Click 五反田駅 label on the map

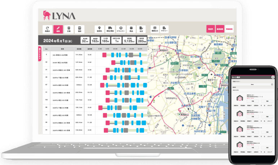(x=195, y=115)
